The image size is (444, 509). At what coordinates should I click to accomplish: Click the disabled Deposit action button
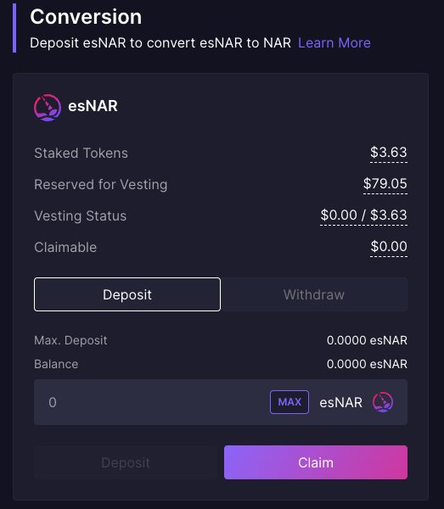[126, 462]
